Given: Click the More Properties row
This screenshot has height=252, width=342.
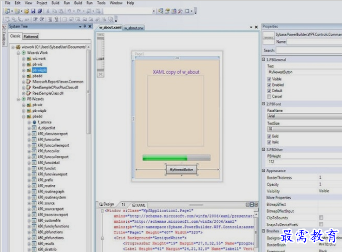Looking at the screenshot, I should tap(279, 198).
